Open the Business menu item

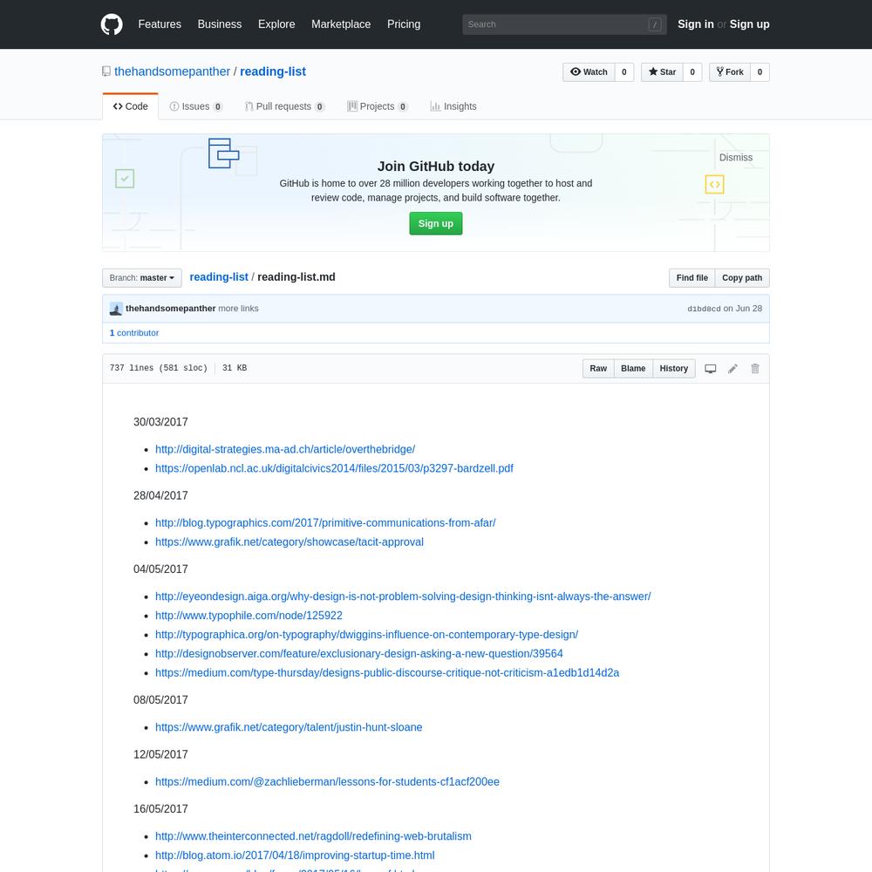click(x=220, y=24)
